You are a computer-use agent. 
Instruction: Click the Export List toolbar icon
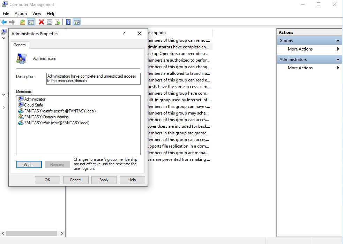point(57,22)
